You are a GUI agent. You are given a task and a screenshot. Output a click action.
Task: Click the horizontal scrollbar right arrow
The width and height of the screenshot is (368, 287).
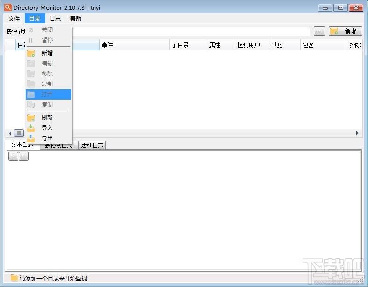[357, 133]
